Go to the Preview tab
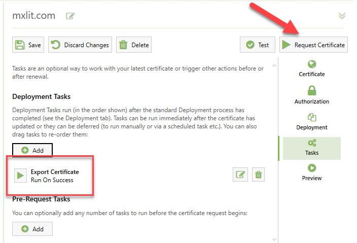 point(311,172)
